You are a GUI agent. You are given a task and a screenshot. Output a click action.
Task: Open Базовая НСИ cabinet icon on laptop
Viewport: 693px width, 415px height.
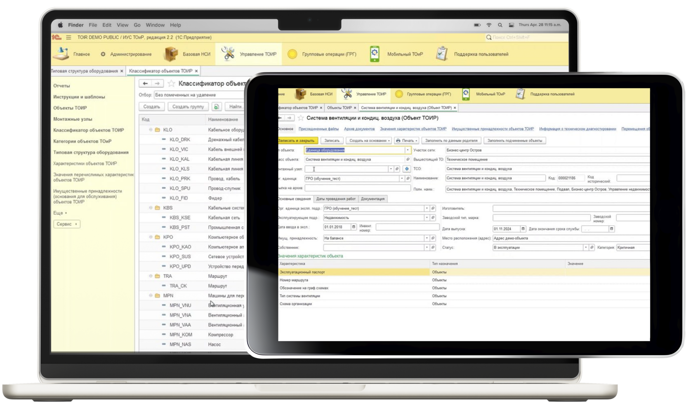pos(171,54)
